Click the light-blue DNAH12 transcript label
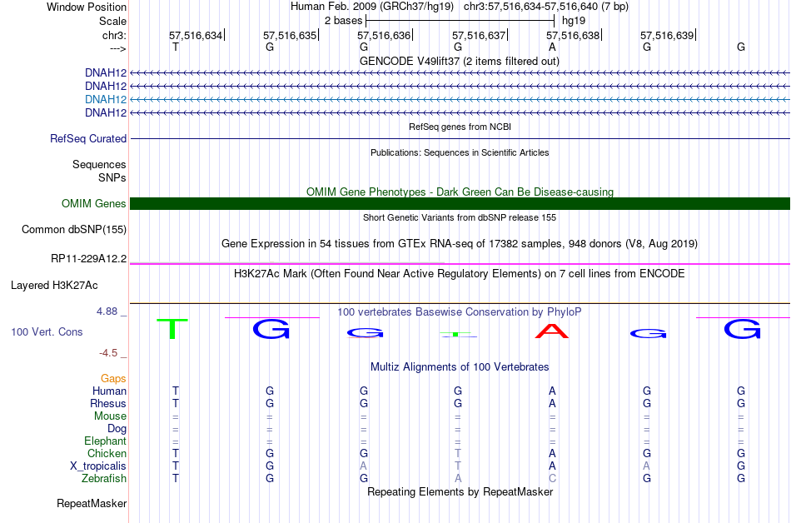This screenshot has width=791, height=523. pos(106,99)
